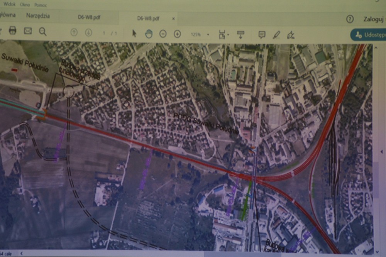The image size is (386, 257).
Task: Open the fit page options dropdown
Action: click(x=223, y=34)
